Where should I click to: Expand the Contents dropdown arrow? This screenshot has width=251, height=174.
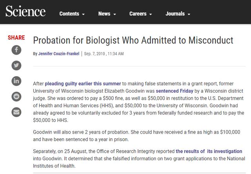click(84, 15)
